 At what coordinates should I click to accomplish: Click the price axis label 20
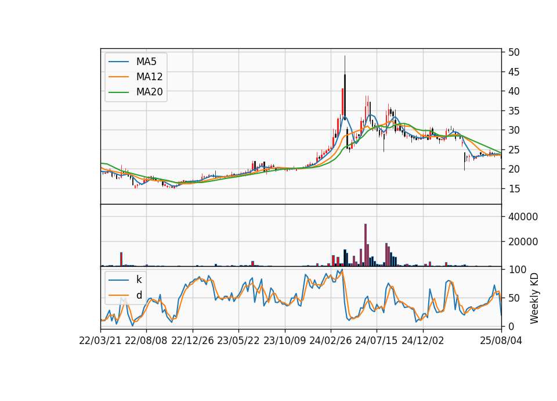tap(513, 169)
